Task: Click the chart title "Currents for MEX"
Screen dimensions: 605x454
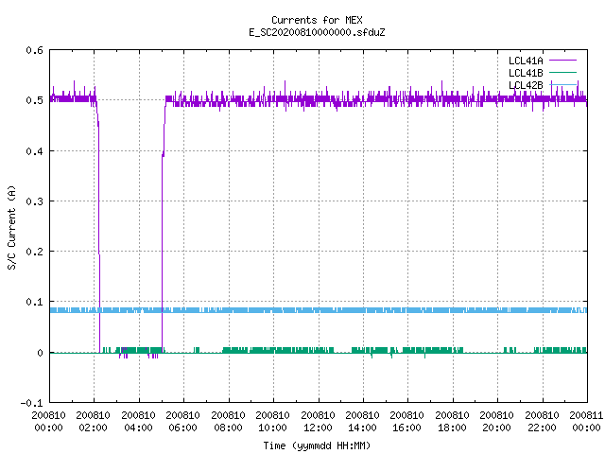Action: pyautogui.click(x=317, y=20)
